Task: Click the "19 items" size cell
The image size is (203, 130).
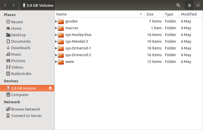Action: click(154, 41)
